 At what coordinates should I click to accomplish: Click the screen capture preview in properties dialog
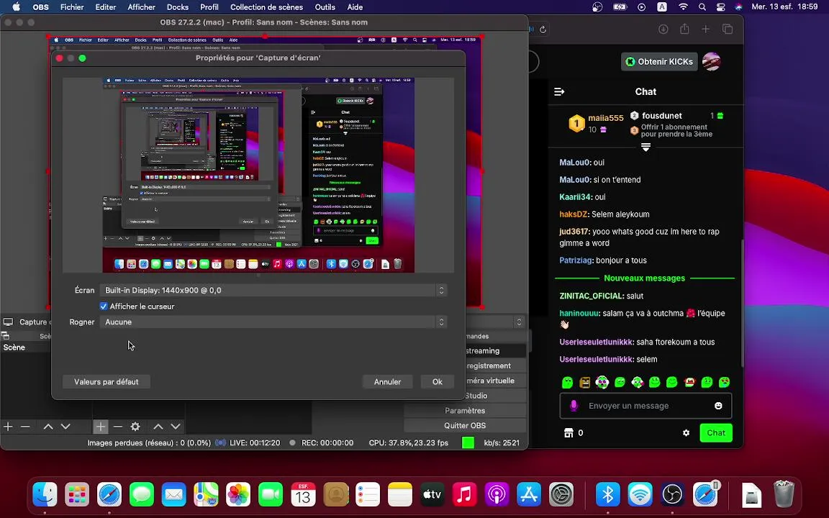tap(258, 175)
